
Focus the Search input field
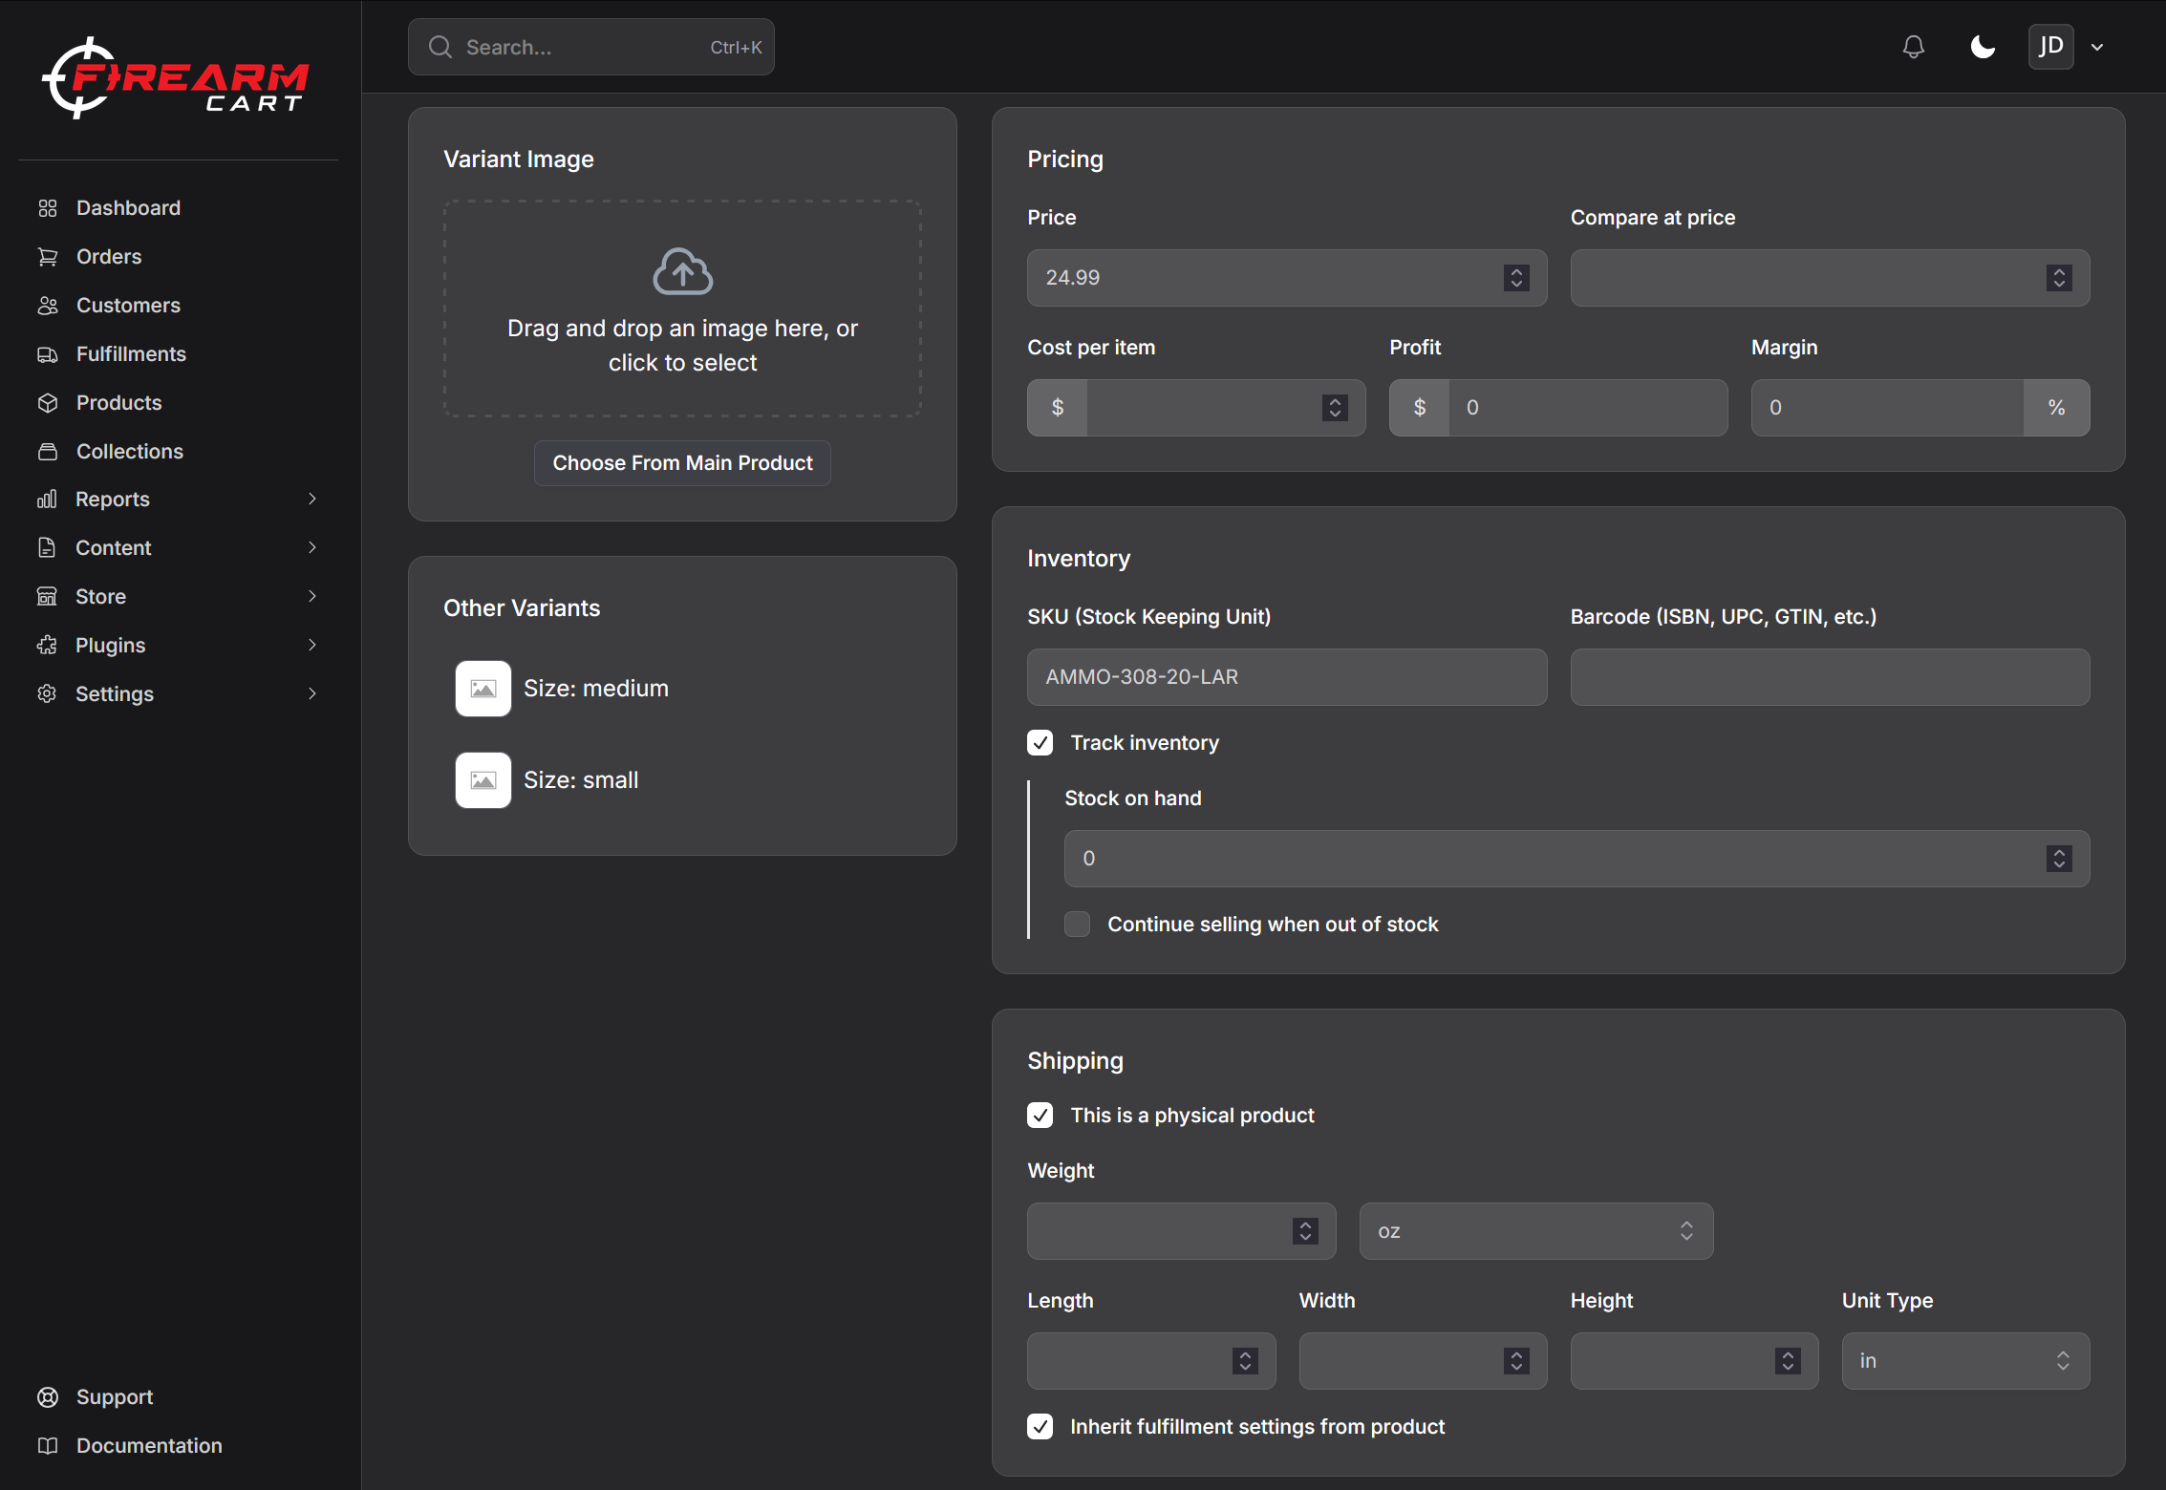(591, 47)
